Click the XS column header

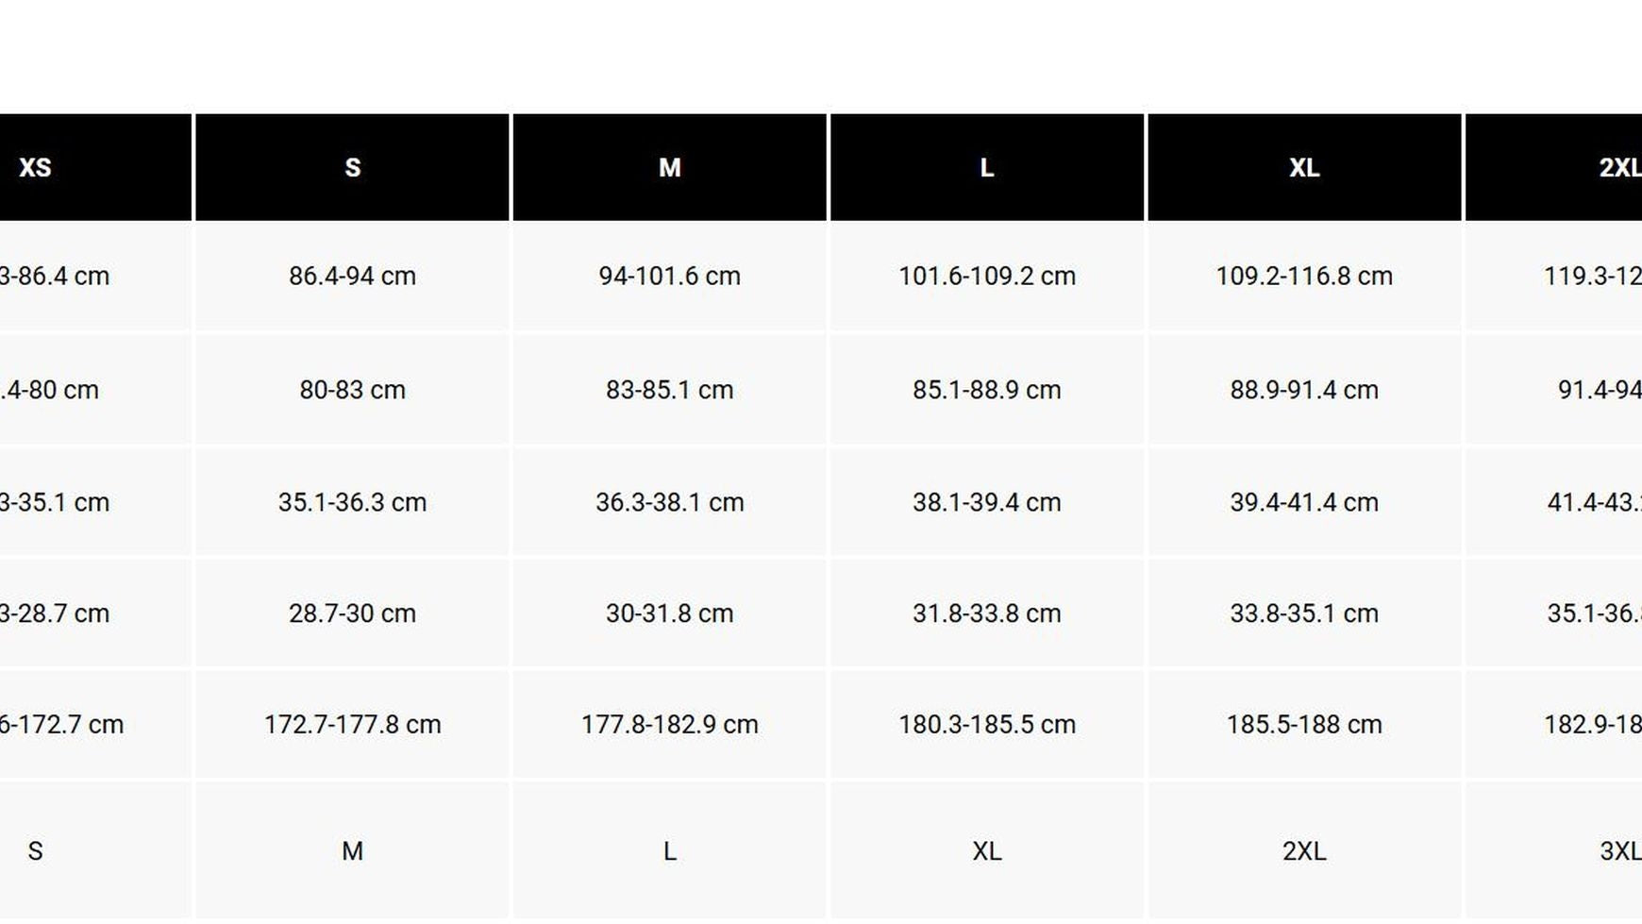pyautogui.click(x=36, y=168)
